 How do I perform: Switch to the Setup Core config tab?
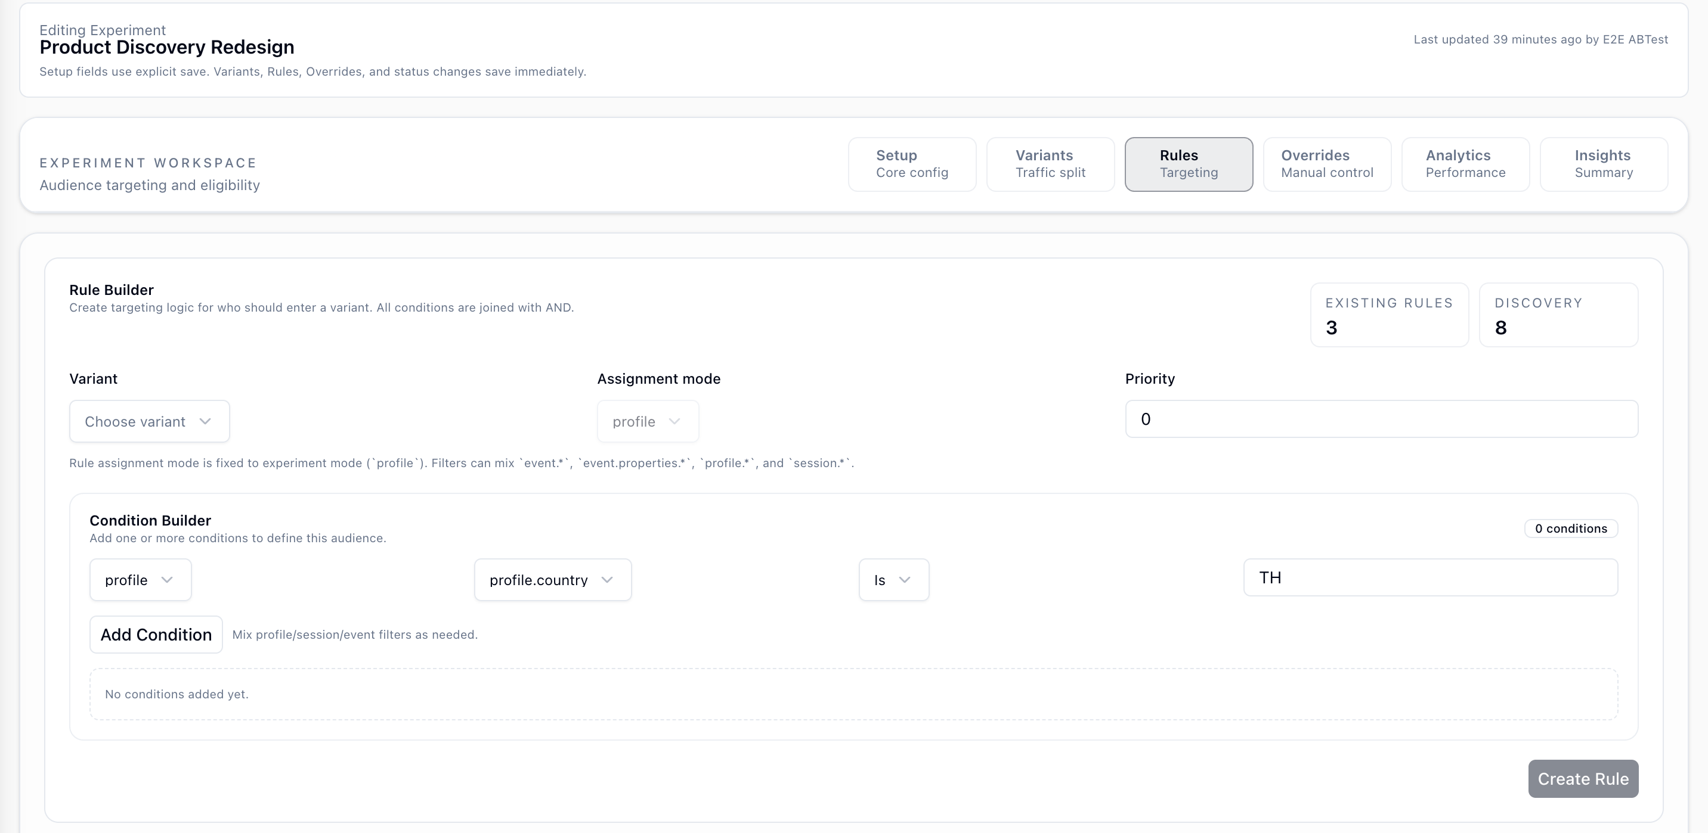coord(912,164)
